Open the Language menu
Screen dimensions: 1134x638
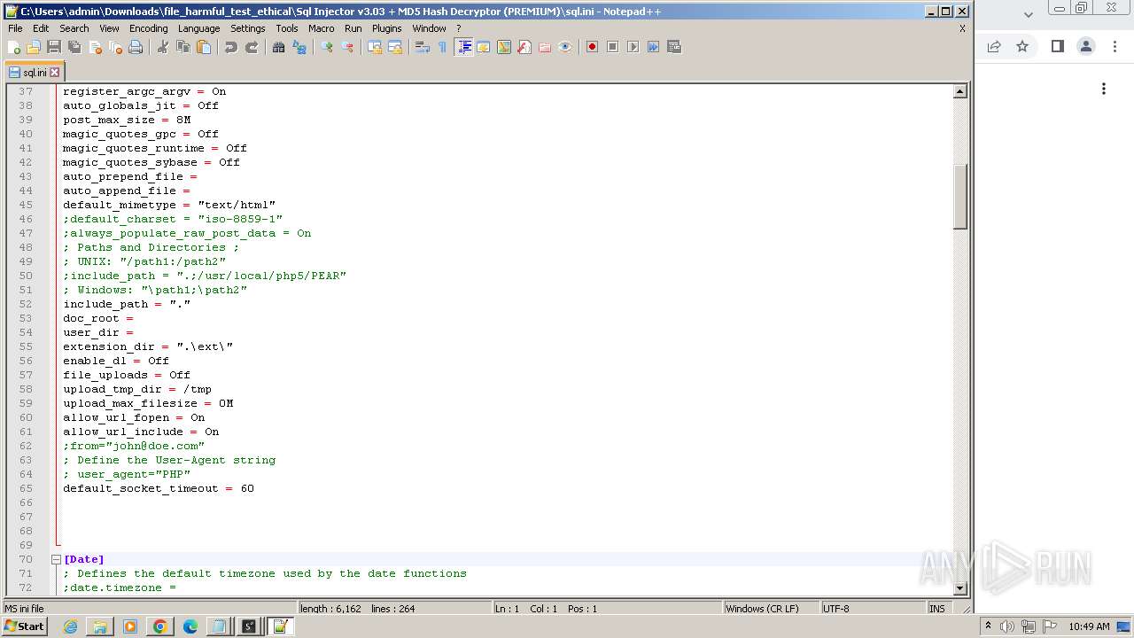pyautogui.click(x=199, y=28)
